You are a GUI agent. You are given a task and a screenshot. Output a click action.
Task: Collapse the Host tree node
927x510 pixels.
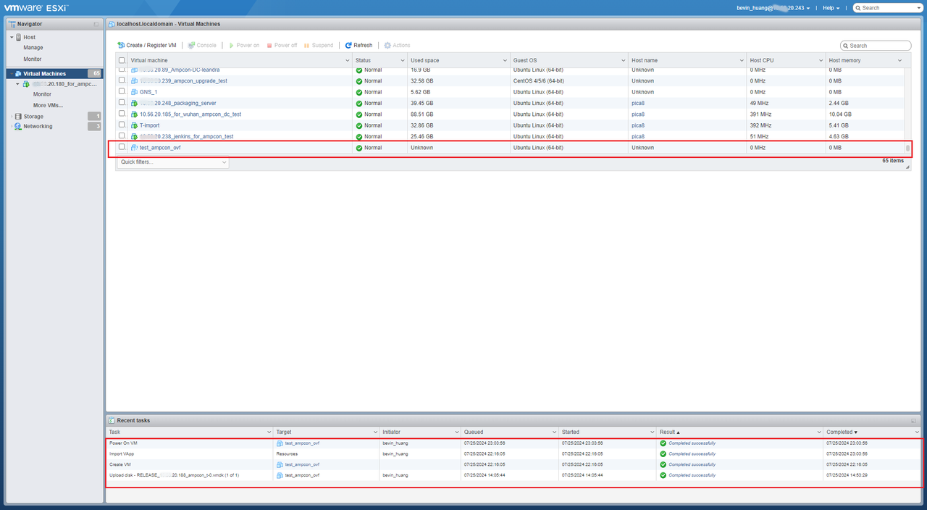[x=12, y=38]
